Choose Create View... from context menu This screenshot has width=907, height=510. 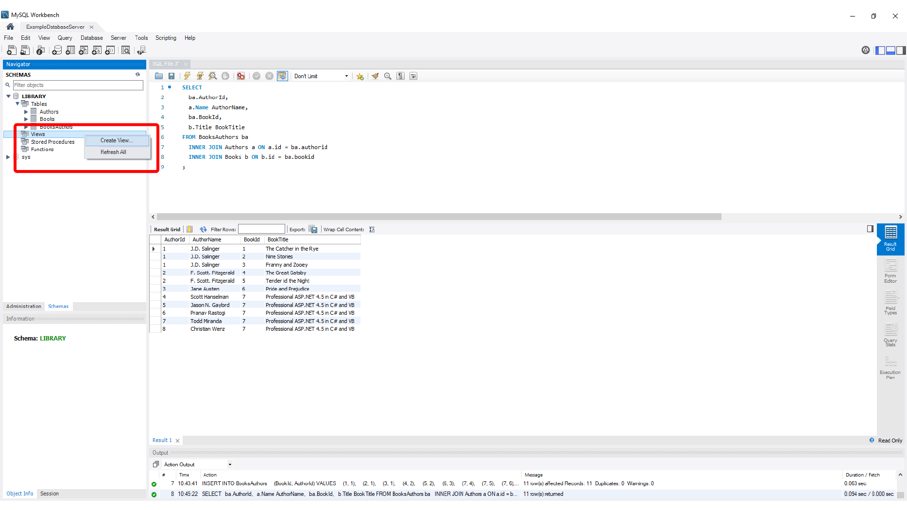click(x=117, y=140)
